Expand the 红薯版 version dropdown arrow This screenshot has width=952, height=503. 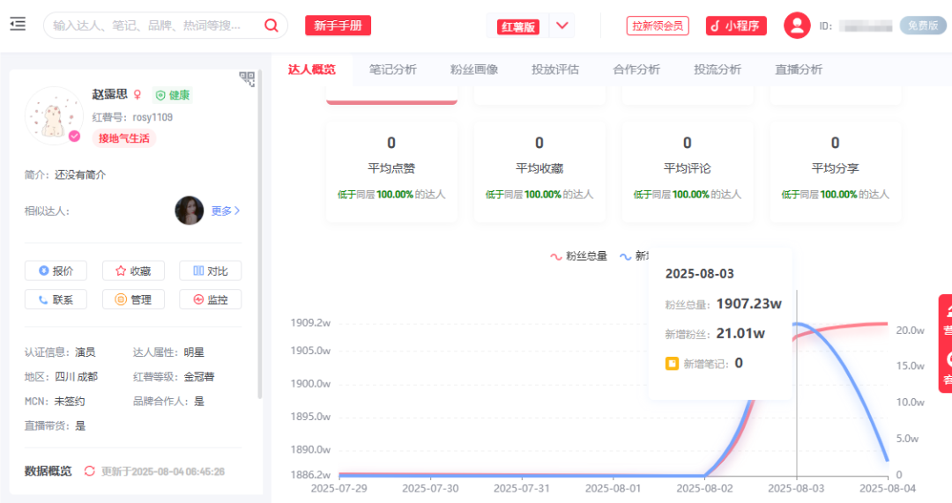tap(562, 26)
